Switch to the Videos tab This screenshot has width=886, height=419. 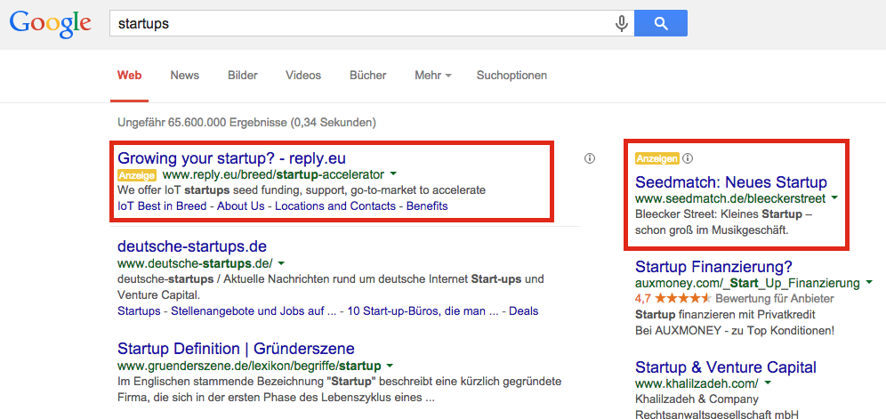[x=302, y=76]
